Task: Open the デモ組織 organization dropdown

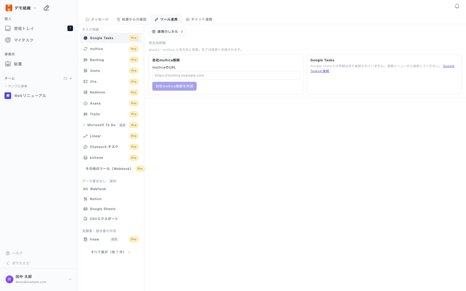Action: (21, 8)
